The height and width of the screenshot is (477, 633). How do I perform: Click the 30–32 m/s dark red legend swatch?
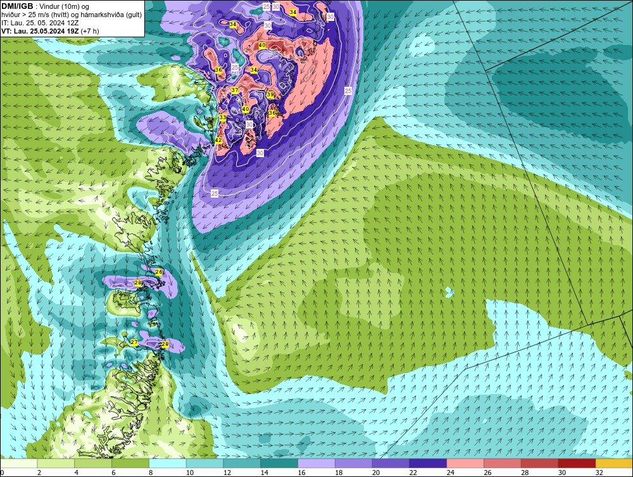[x=577, y=463]
